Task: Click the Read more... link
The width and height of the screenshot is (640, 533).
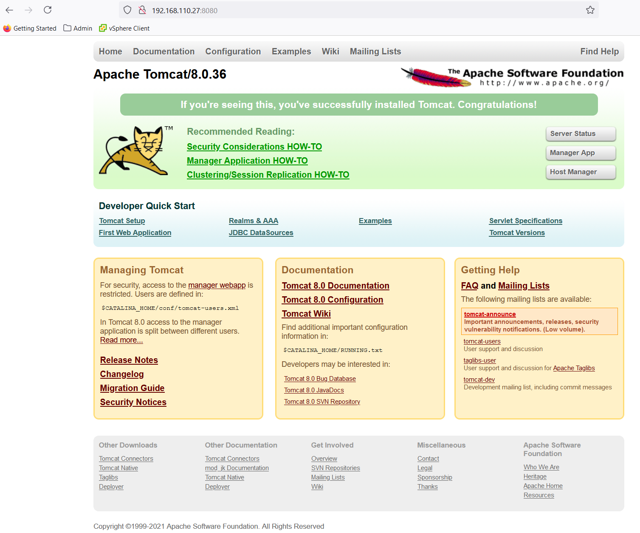Action: point(121,340)
